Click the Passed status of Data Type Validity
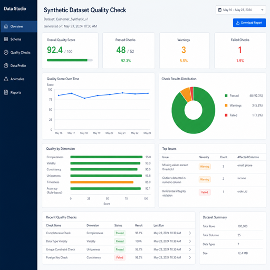 click(120, 241)
